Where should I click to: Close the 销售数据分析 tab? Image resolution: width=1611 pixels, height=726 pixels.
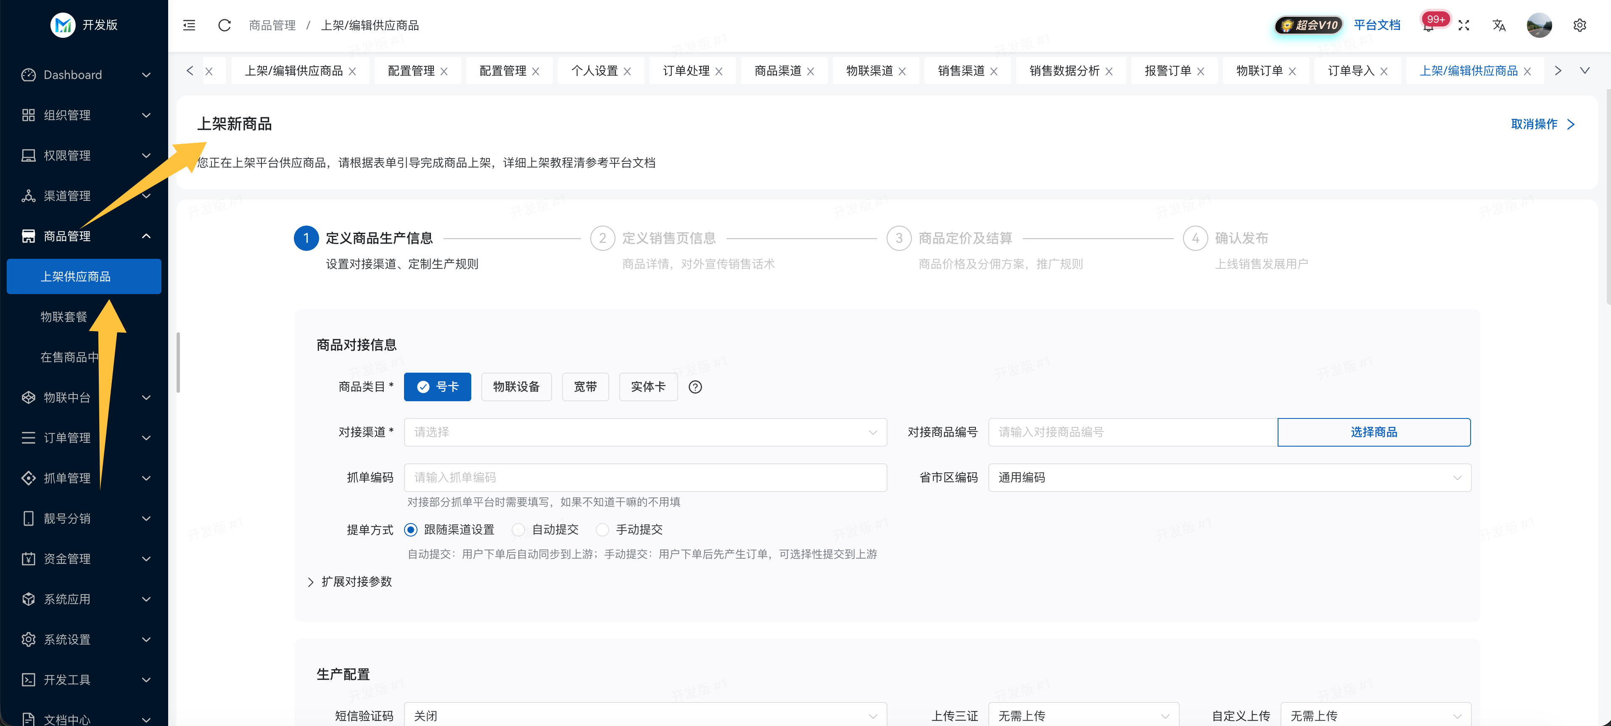click(x=1109, y=71)
